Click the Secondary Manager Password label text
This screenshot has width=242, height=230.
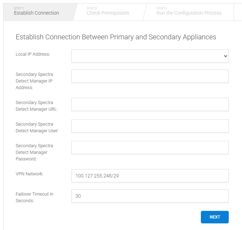[x=34, y=152]
